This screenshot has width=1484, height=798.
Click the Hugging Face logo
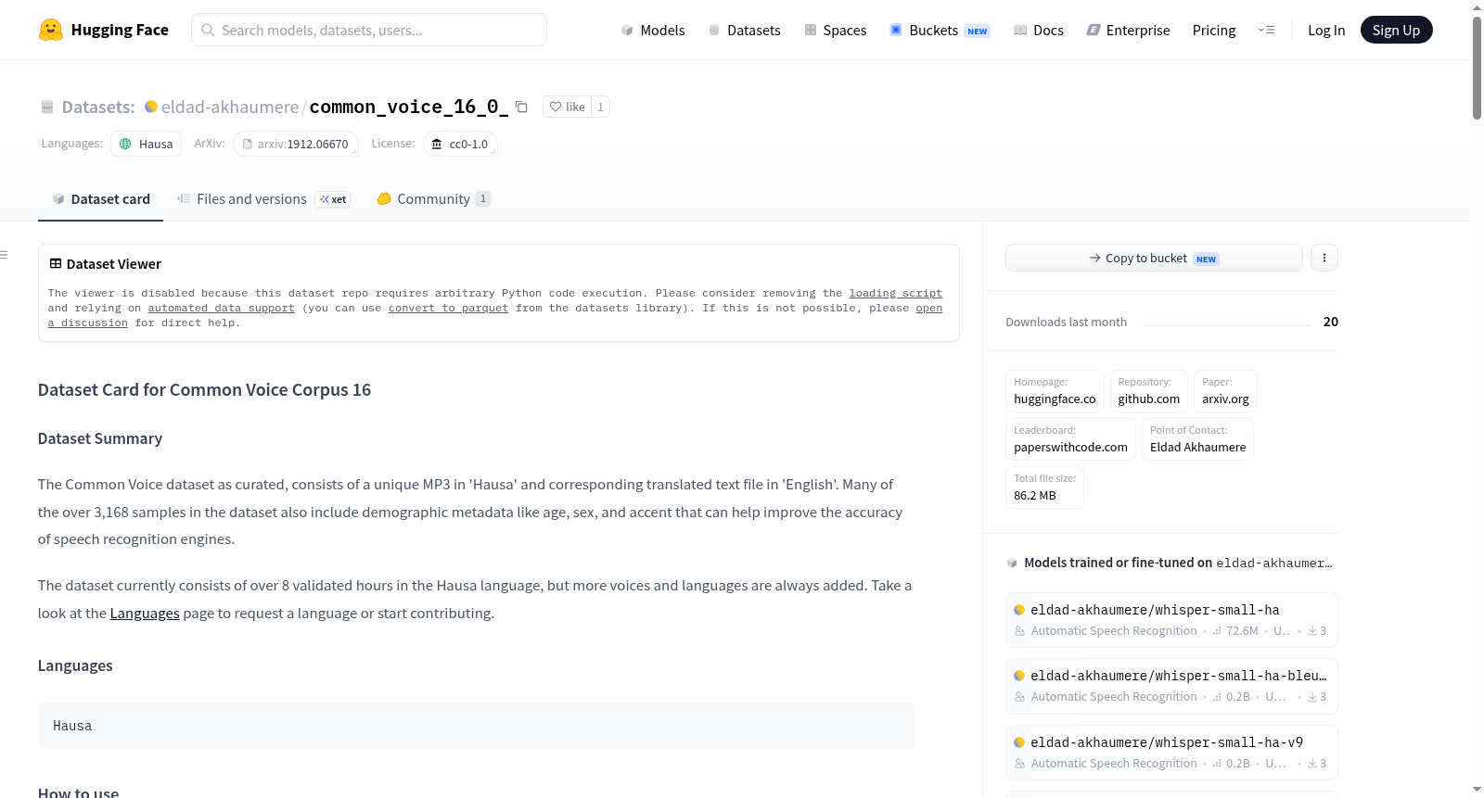tap(103, 30)
